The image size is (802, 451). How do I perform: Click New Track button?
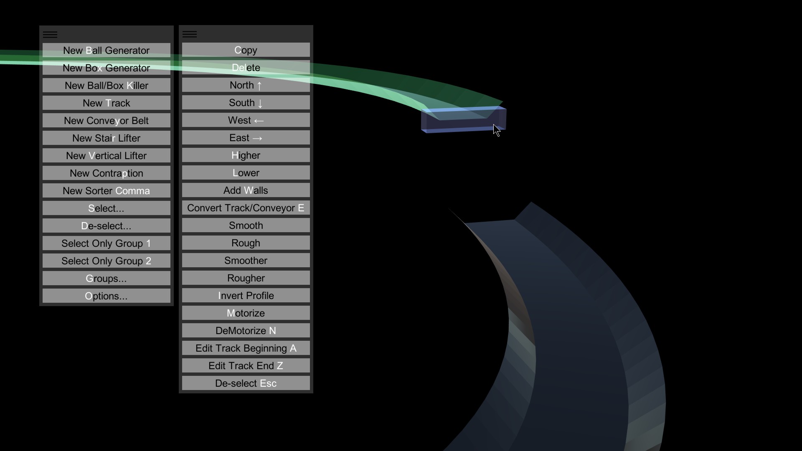coord(107,103)
